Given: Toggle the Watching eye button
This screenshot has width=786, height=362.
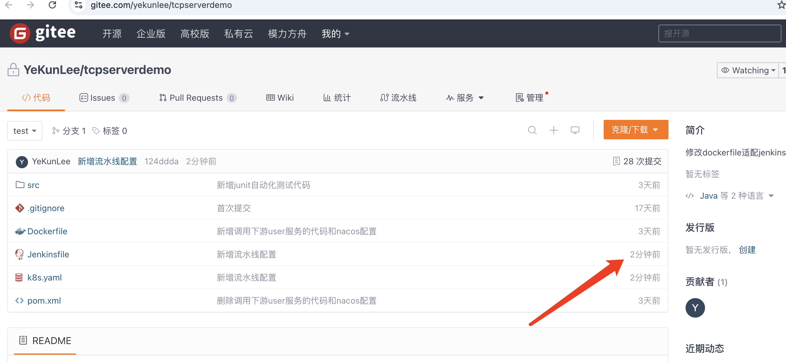Looking at the screenshot, I should [x=747, y=71].
